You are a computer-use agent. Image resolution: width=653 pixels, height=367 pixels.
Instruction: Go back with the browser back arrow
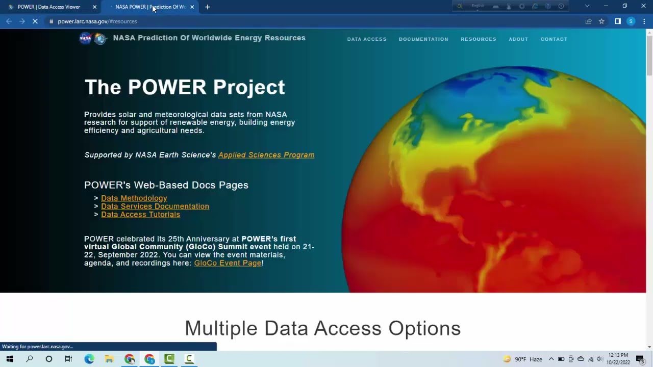pos(9,21)
